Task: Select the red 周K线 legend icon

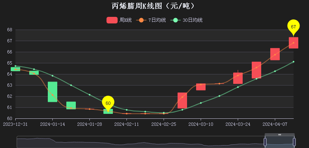Action: [x=112, y=20]
